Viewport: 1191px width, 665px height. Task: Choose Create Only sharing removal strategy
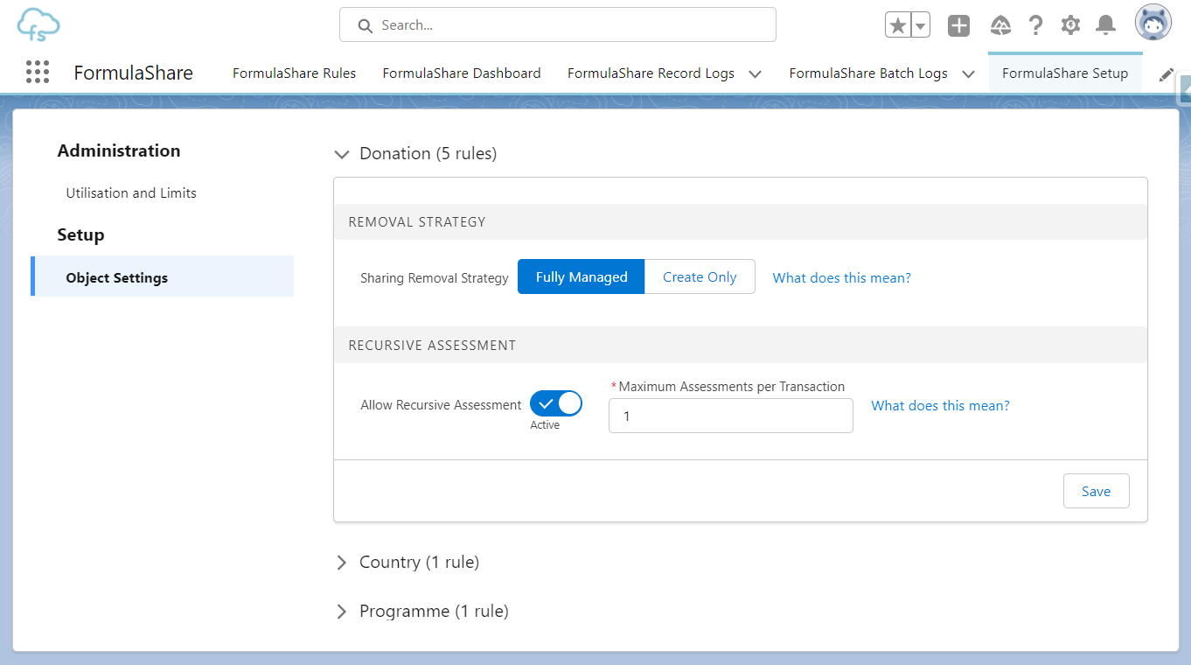[699, 276]
